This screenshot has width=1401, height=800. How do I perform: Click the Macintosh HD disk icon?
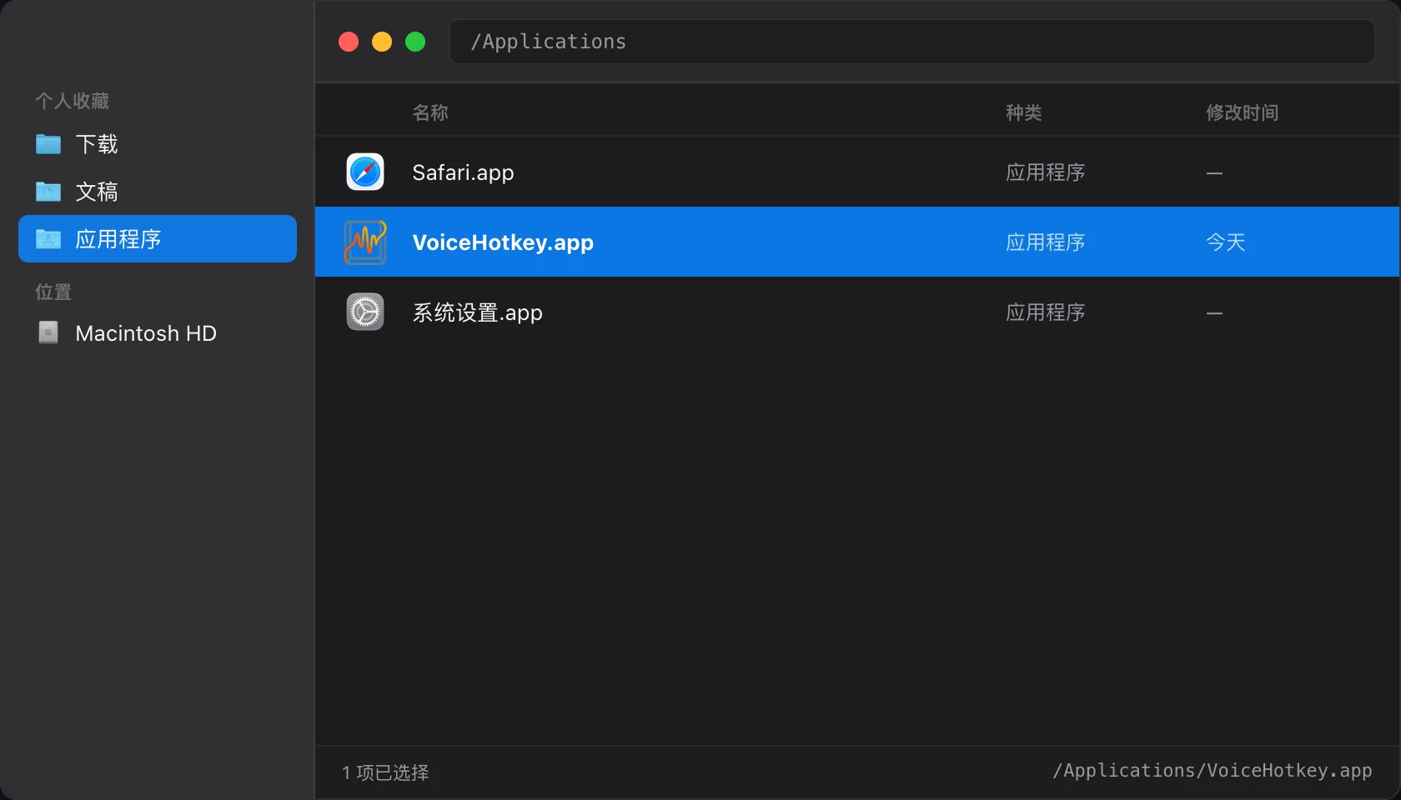click(48, 332)
